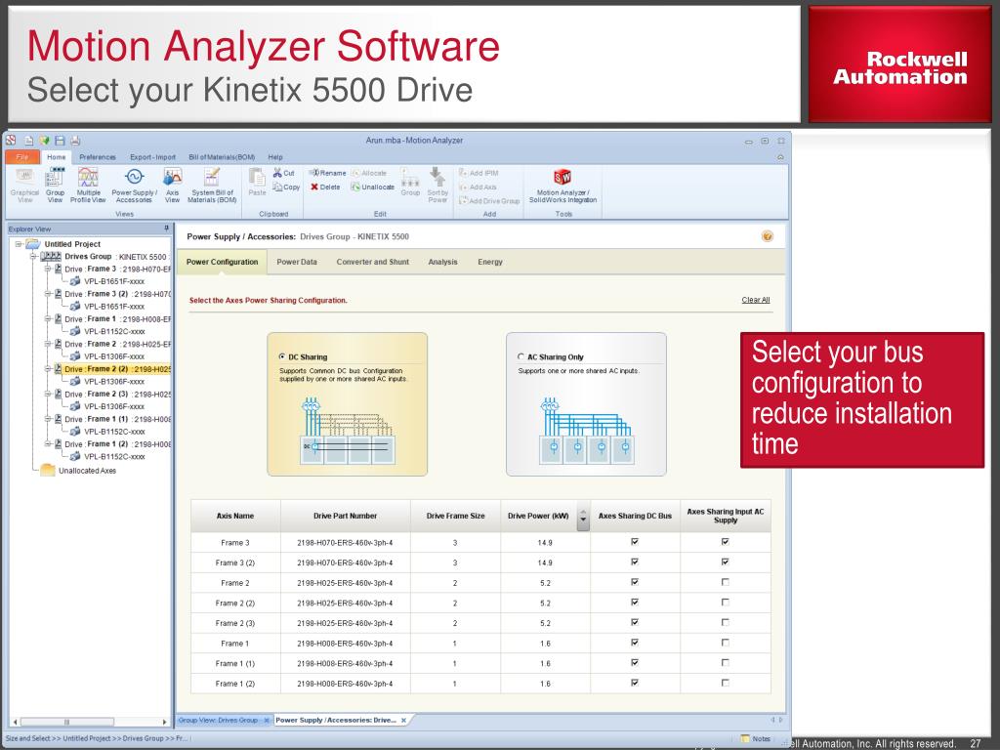1000x750 pixels.
Task: Toggle Axes Sharing DC Bus for Frame 2 (3)
Action: pyautogui.click(x=635, y=622)
